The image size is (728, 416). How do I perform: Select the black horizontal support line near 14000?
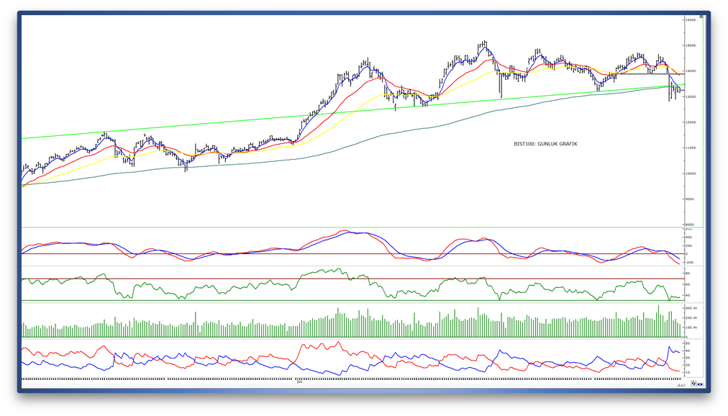click(x=643, y=74)
